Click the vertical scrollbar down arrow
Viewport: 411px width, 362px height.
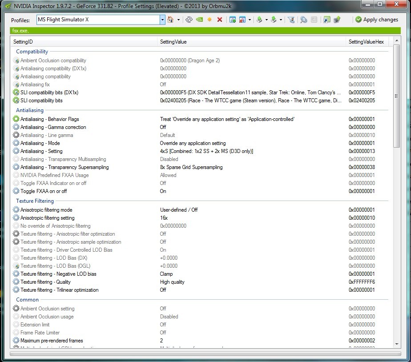point(397,344)
